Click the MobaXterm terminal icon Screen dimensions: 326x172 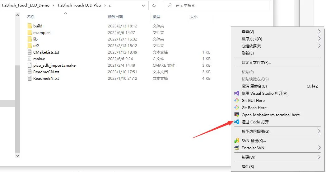pos(237,115)
